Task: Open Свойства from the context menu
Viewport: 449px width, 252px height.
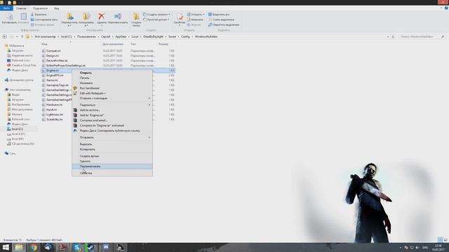Action: (x=112, y=173)
